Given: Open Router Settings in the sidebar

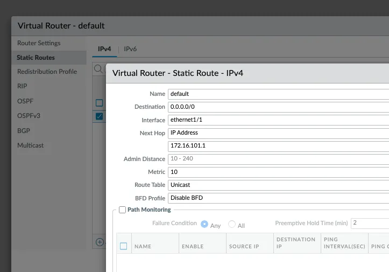Looking at the screenshot, I should click(x=39, y=43).
